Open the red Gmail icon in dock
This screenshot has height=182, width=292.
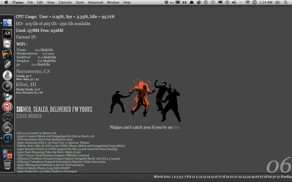coord(7,107)
